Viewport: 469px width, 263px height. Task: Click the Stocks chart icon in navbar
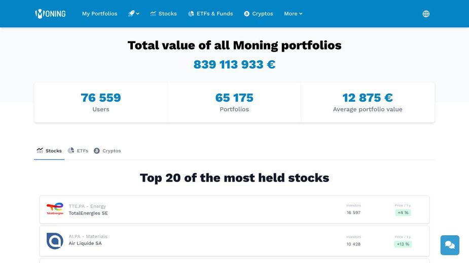153,14
